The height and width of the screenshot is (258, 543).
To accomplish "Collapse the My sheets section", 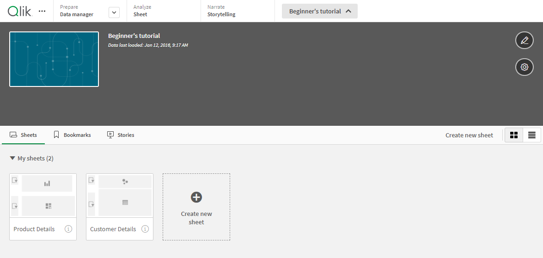I will 12,159.
